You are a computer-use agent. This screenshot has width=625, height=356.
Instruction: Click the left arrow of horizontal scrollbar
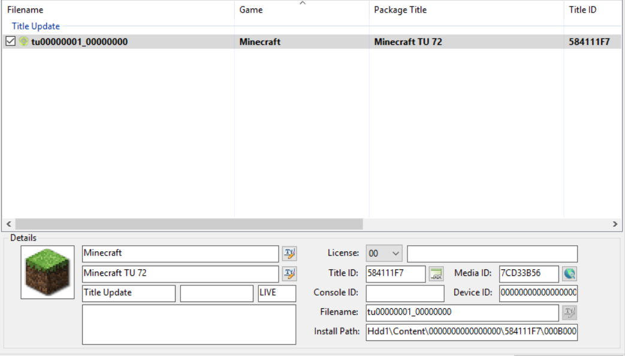9,224
